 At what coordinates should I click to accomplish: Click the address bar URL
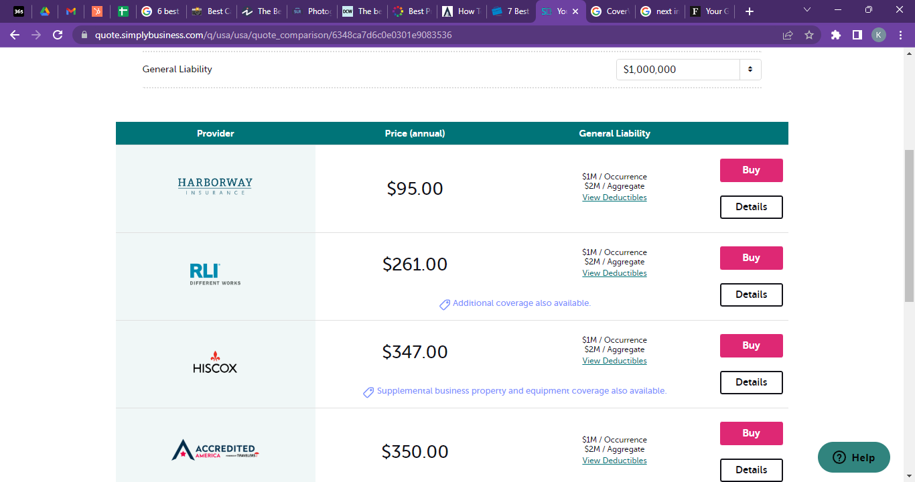pos(273,35)
